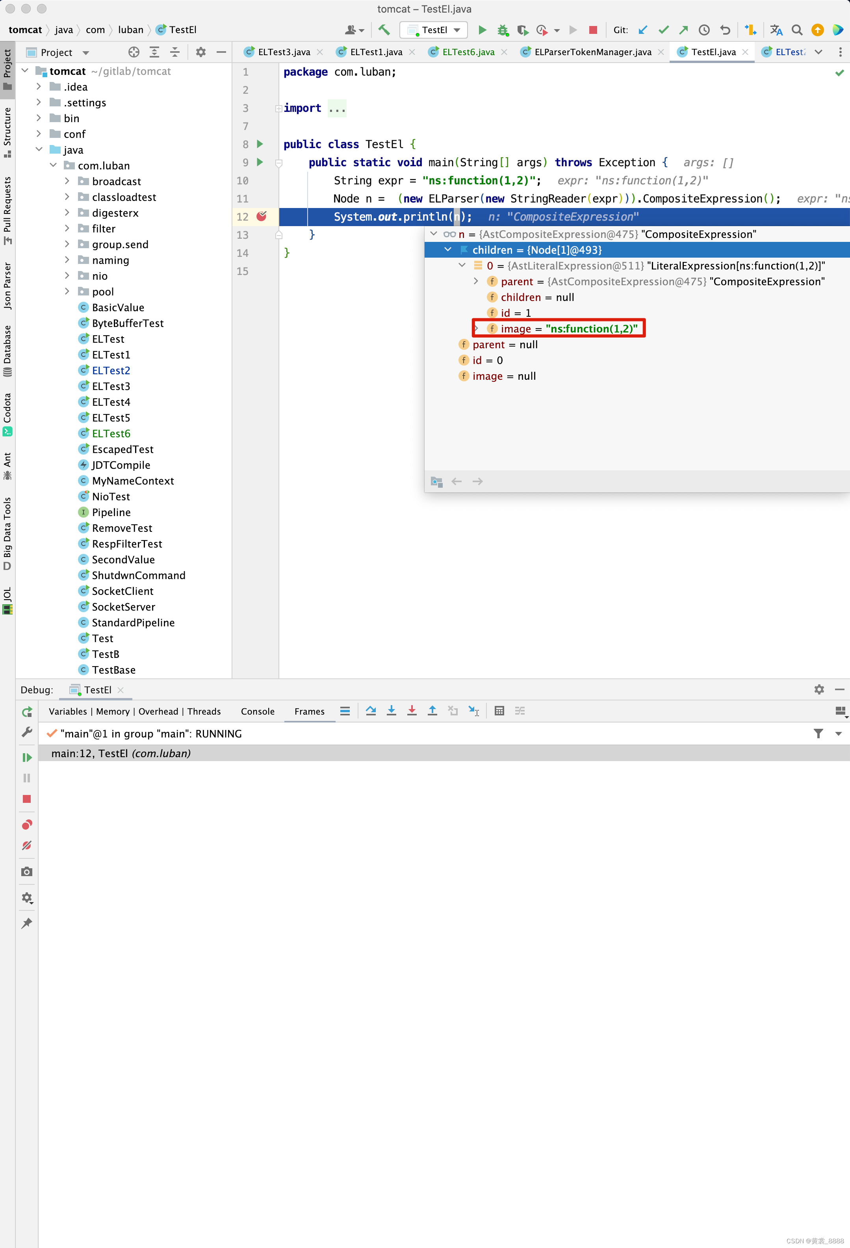Switch to ELTest3.java tab
The height and width of the screenshot is (1248, 850).
click(284, 52)
